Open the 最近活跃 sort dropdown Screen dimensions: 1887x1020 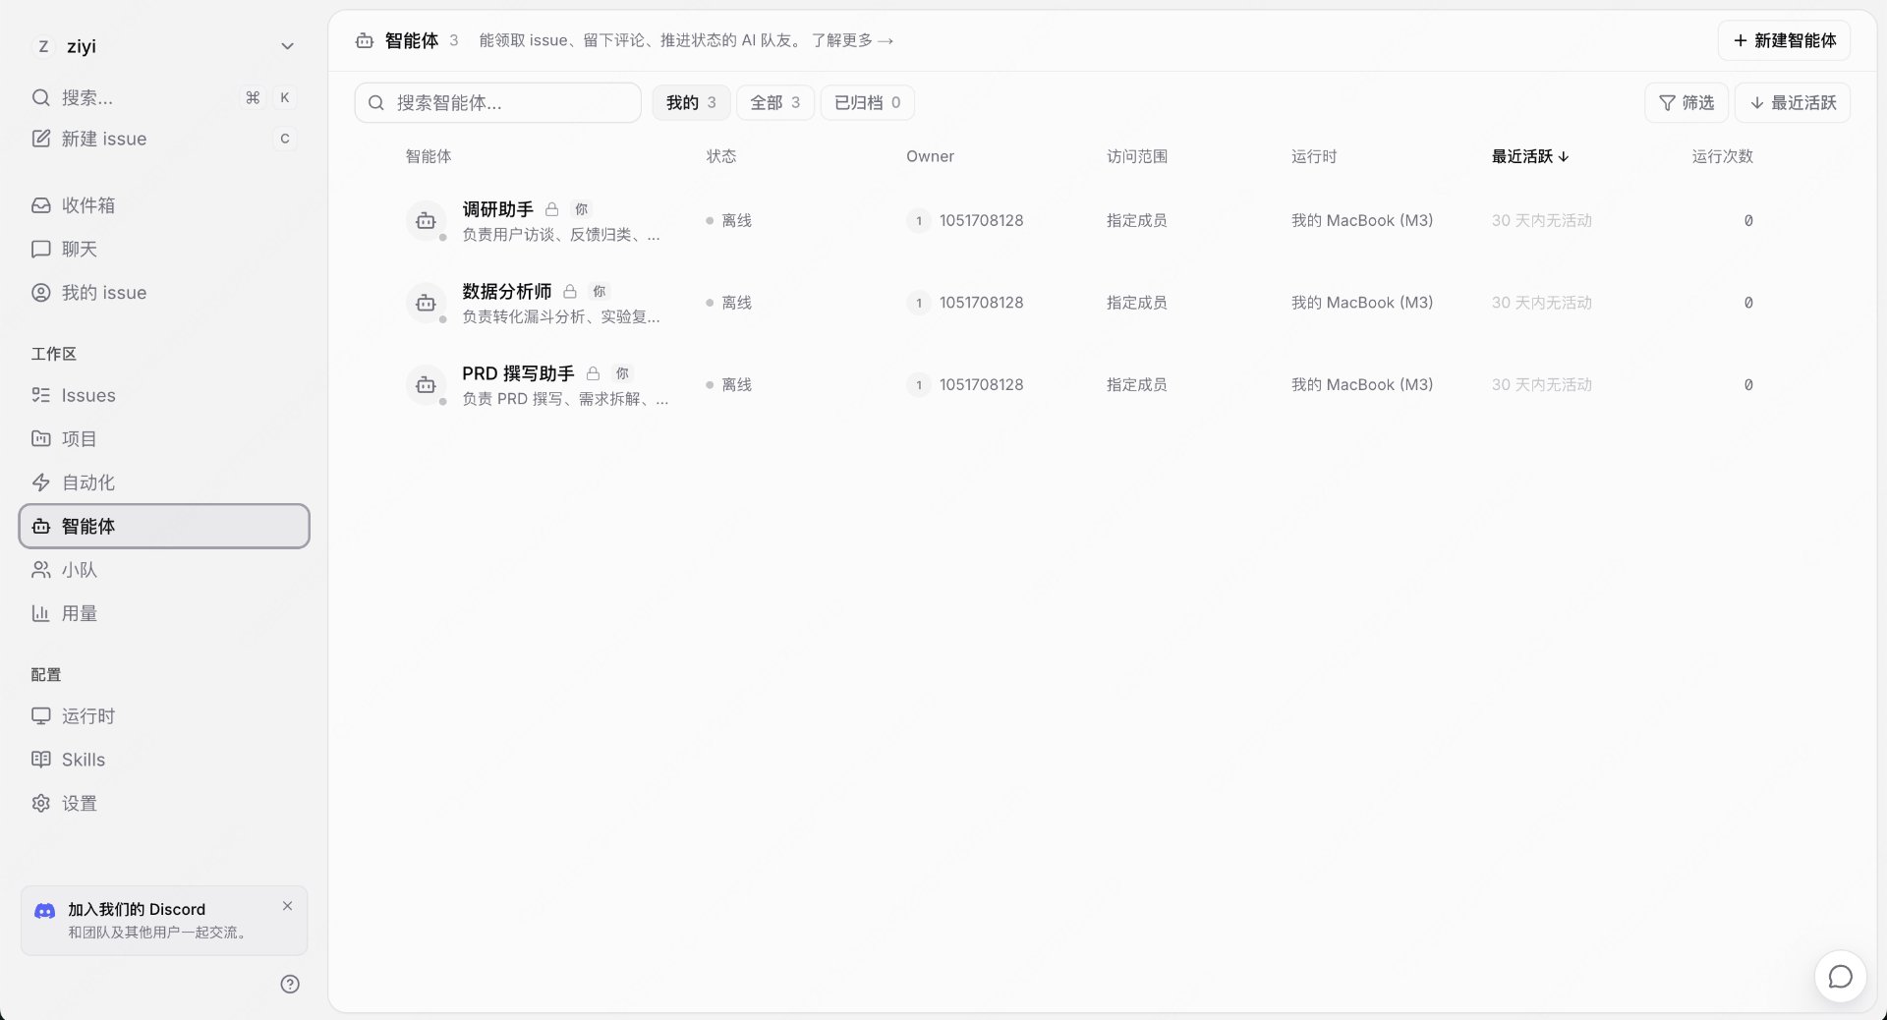(1793, 102)
